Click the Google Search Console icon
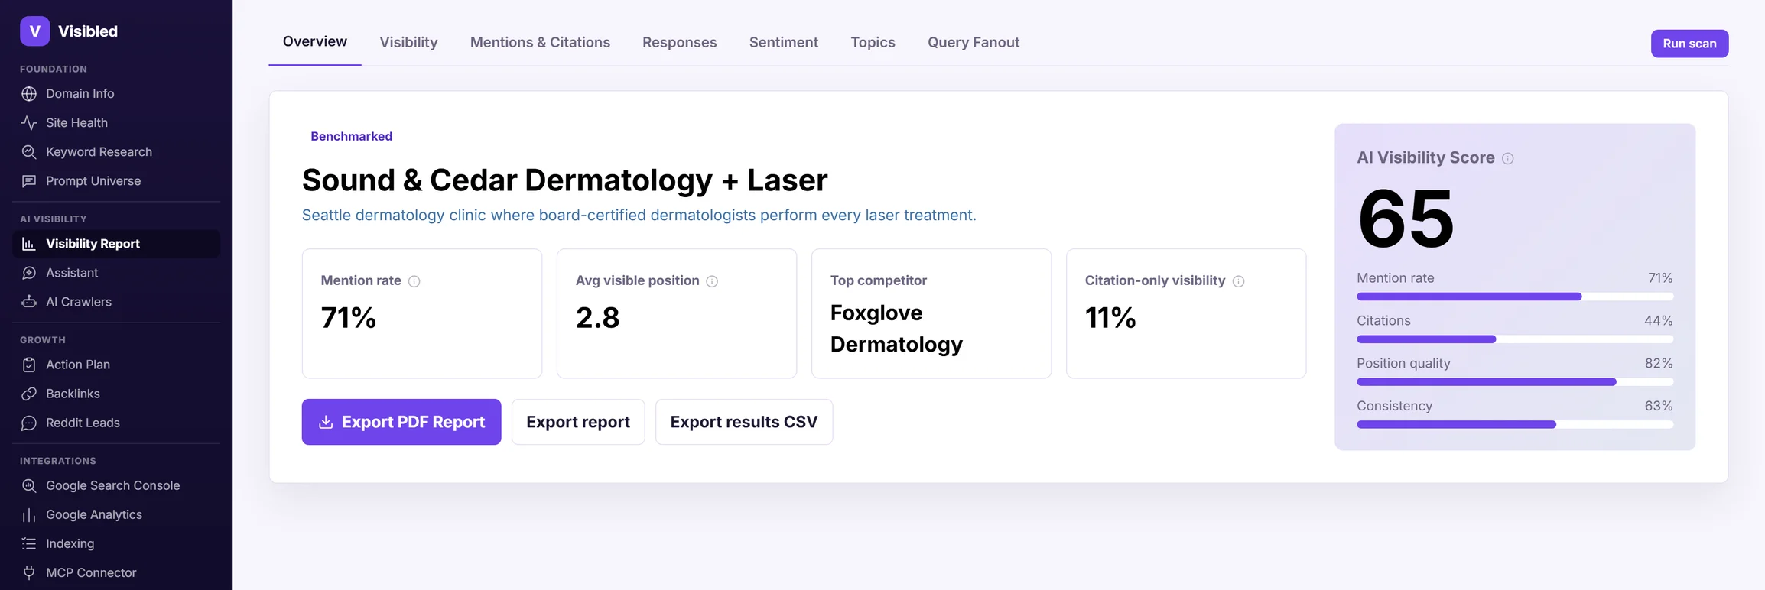Image resolution: width=1765 pixels, height=590 pixels. pos(29,485)
